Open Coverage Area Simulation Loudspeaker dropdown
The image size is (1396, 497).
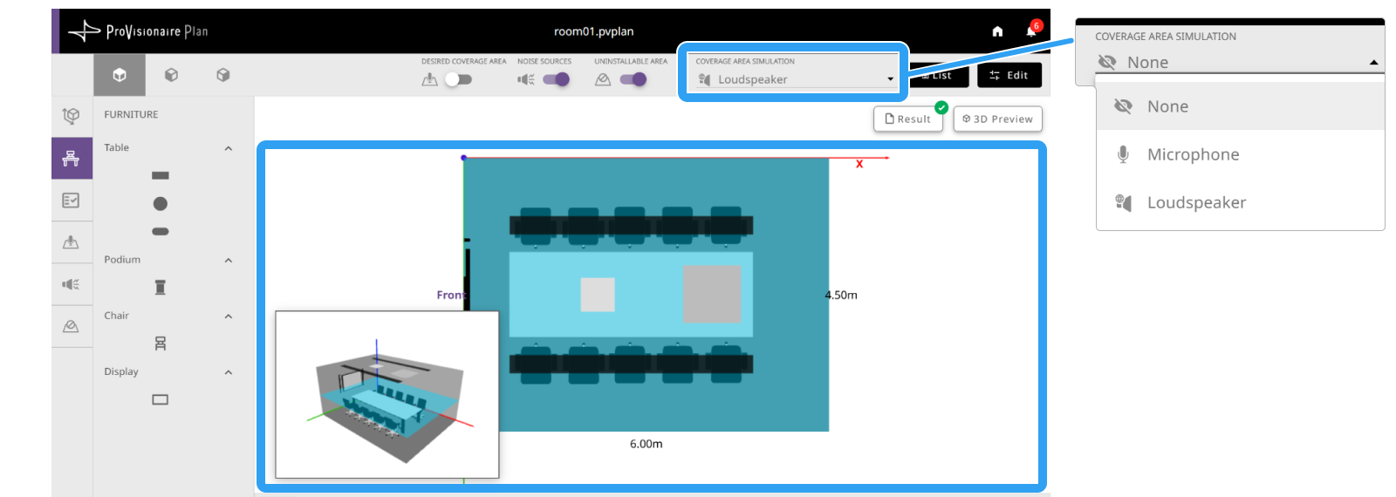tap(795, 79)
